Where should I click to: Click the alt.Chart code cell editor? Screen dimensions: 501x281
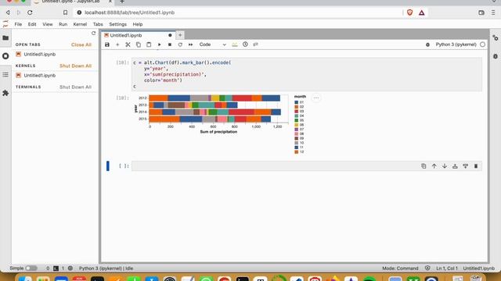307,75
